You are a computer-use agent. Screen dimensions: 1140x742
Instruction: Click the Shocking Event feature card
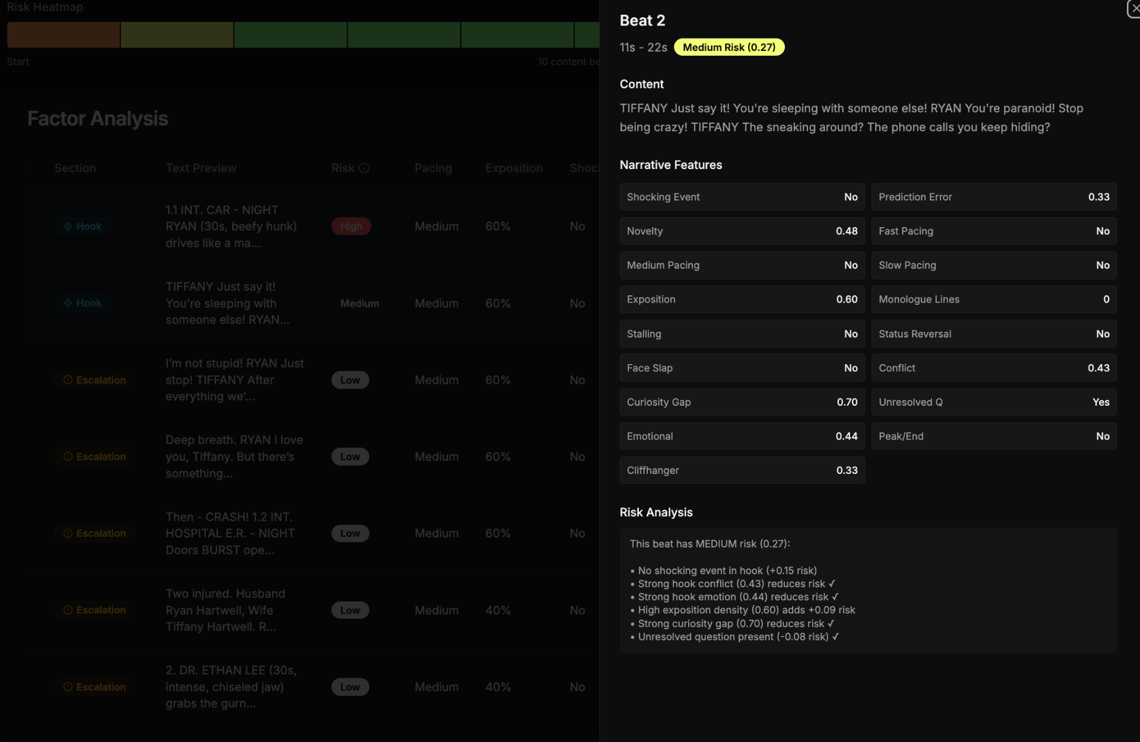coord(742,197)
